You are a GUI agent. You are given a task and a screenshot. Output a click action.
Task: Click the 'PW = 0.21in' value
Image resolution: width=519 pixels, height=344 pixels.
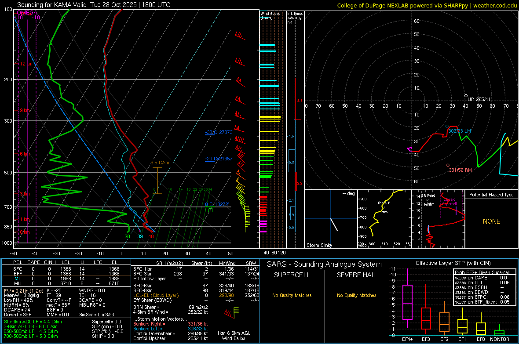pos(23,290)
